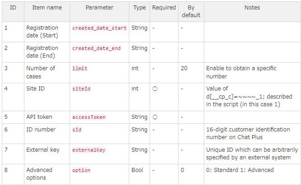Click the required circle for API token
The width and height of the screenshot is (301, 185).
[x=155, y=117]
